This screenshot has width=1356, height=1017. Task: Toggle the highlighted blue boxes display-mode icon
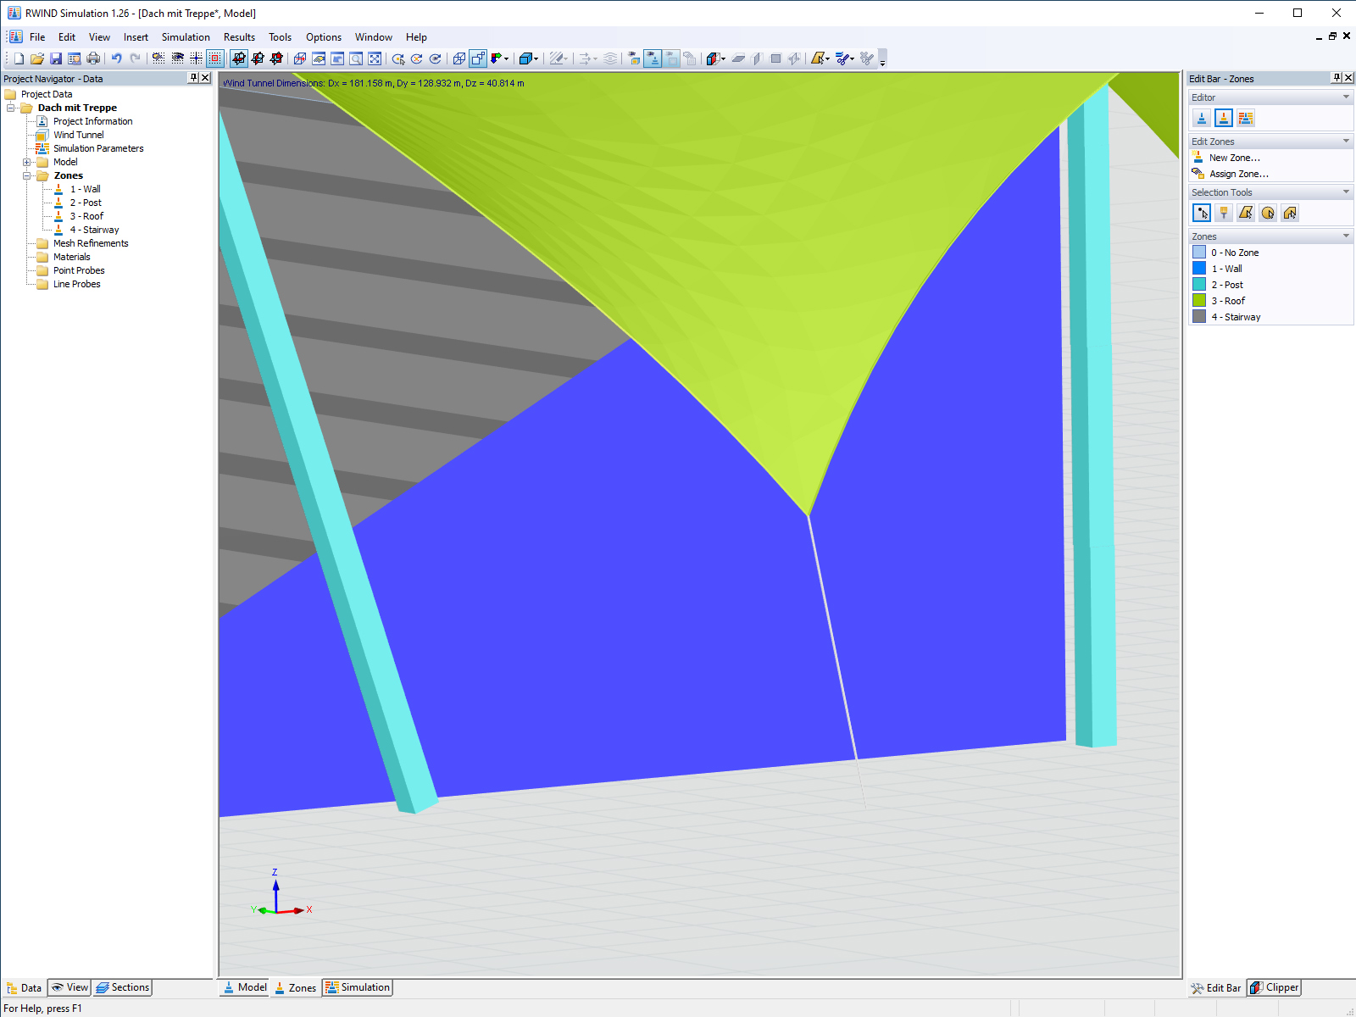coord(478,58)
